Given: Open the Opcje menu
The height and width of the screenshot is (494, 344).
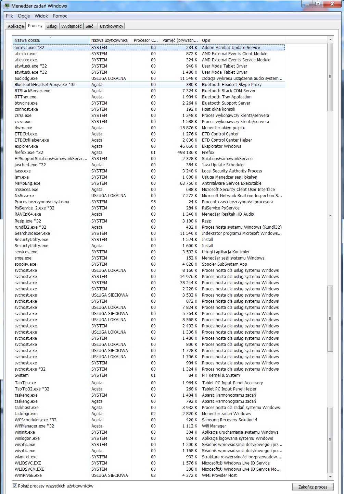Looking at the screenshot, I should (24, 16).
